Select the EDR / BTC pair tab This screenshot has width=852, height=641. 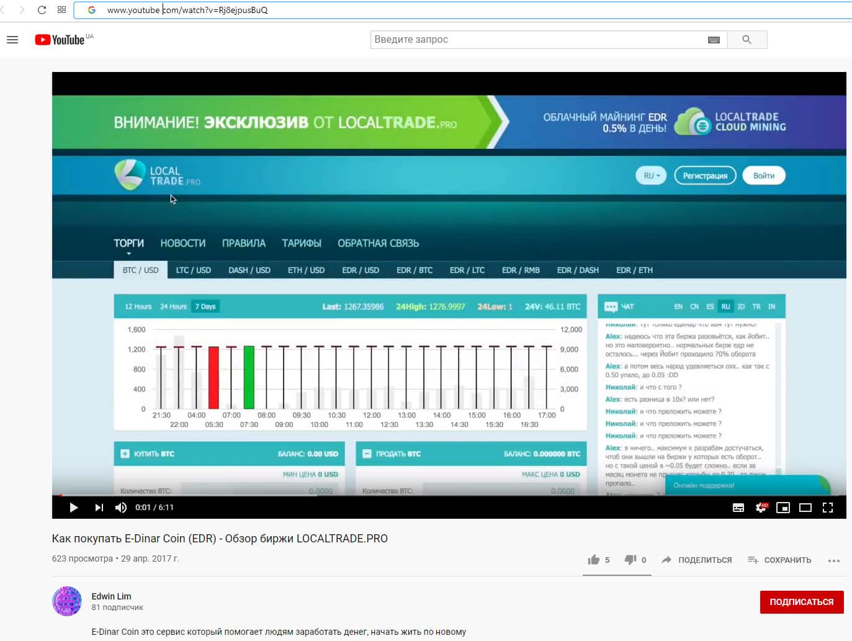415,270
